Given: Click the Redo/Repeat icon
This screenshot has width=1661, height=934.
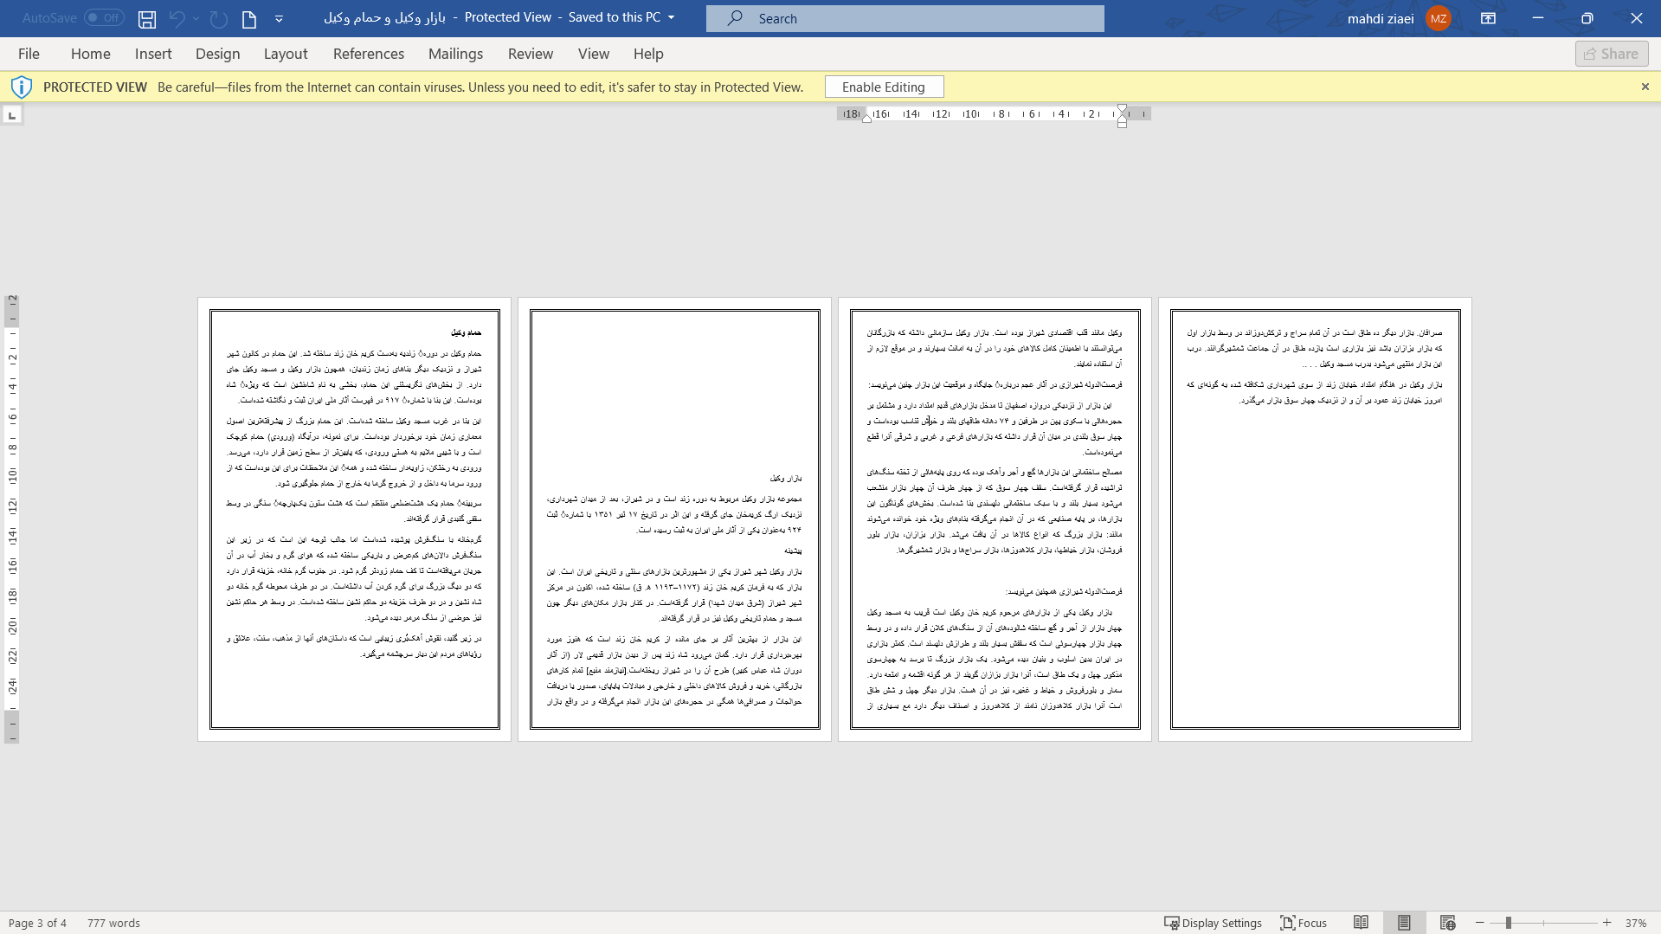Looking at the screenshot, I should point(219,18).
